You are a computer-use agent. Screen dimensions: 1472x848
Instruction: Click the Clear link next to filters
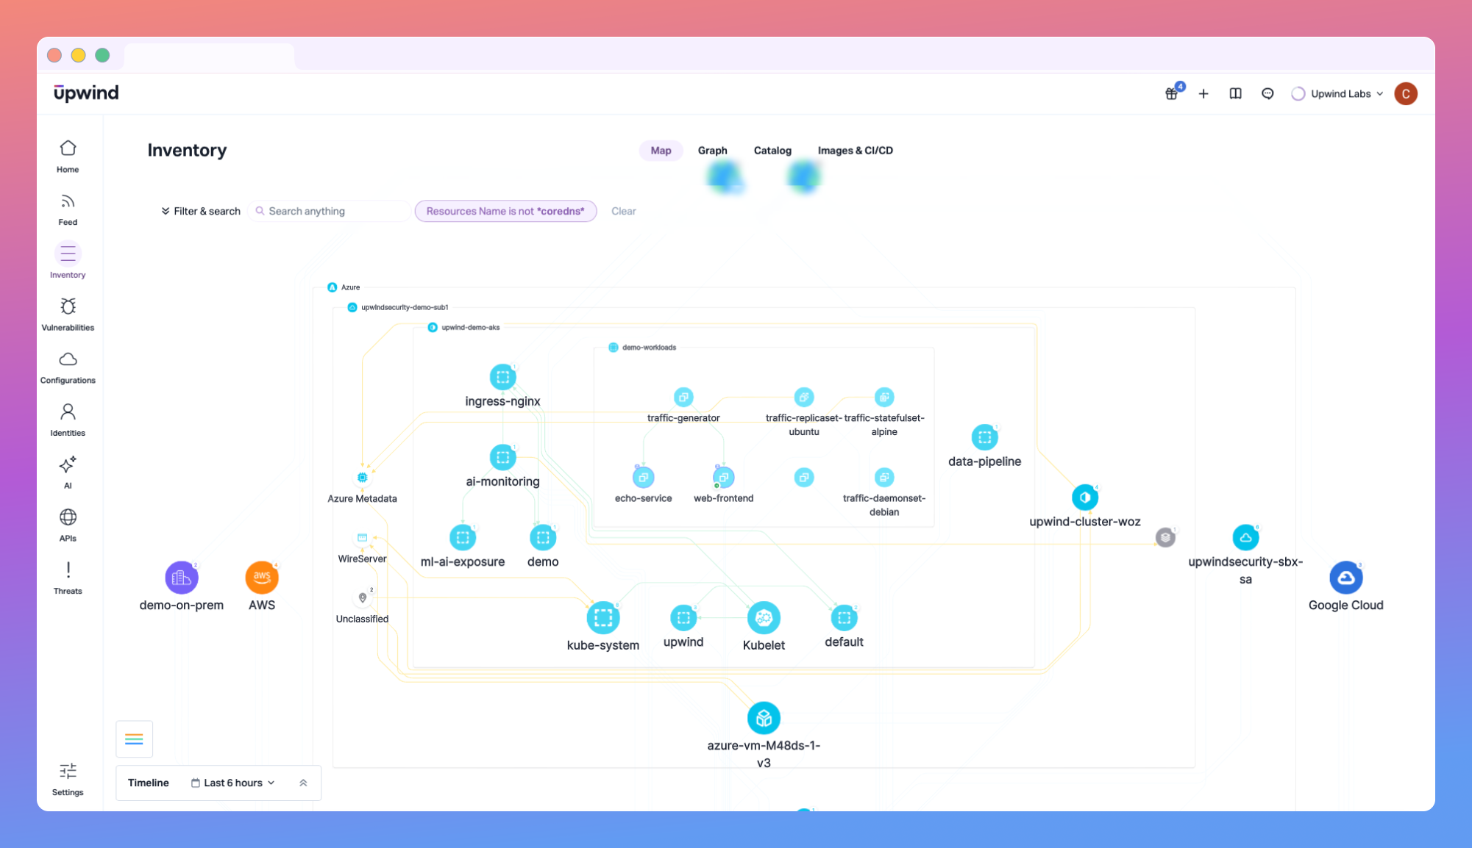click(623, 211)
